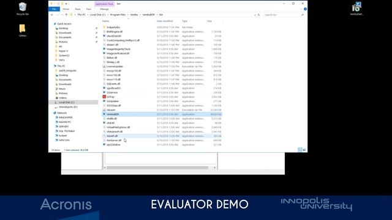Image resolution: width=392 pixels, height=220 pixels.
Task: Click the VembuBDR application file icon
Action: pyautogui.click(x=104, y=114)
